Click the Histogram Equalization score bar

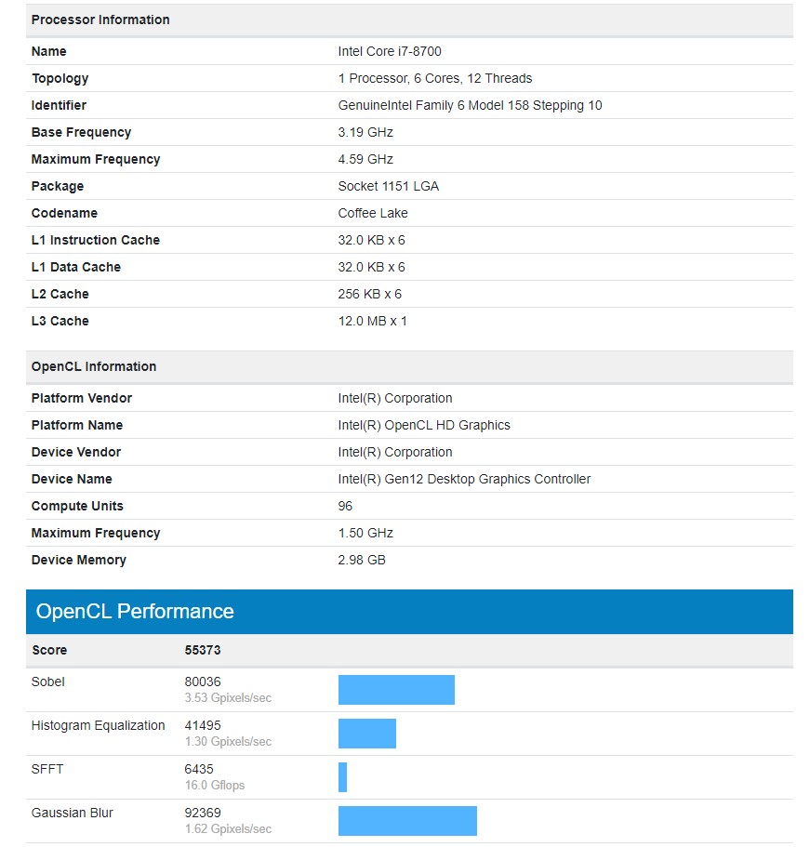tap(367, 734)
